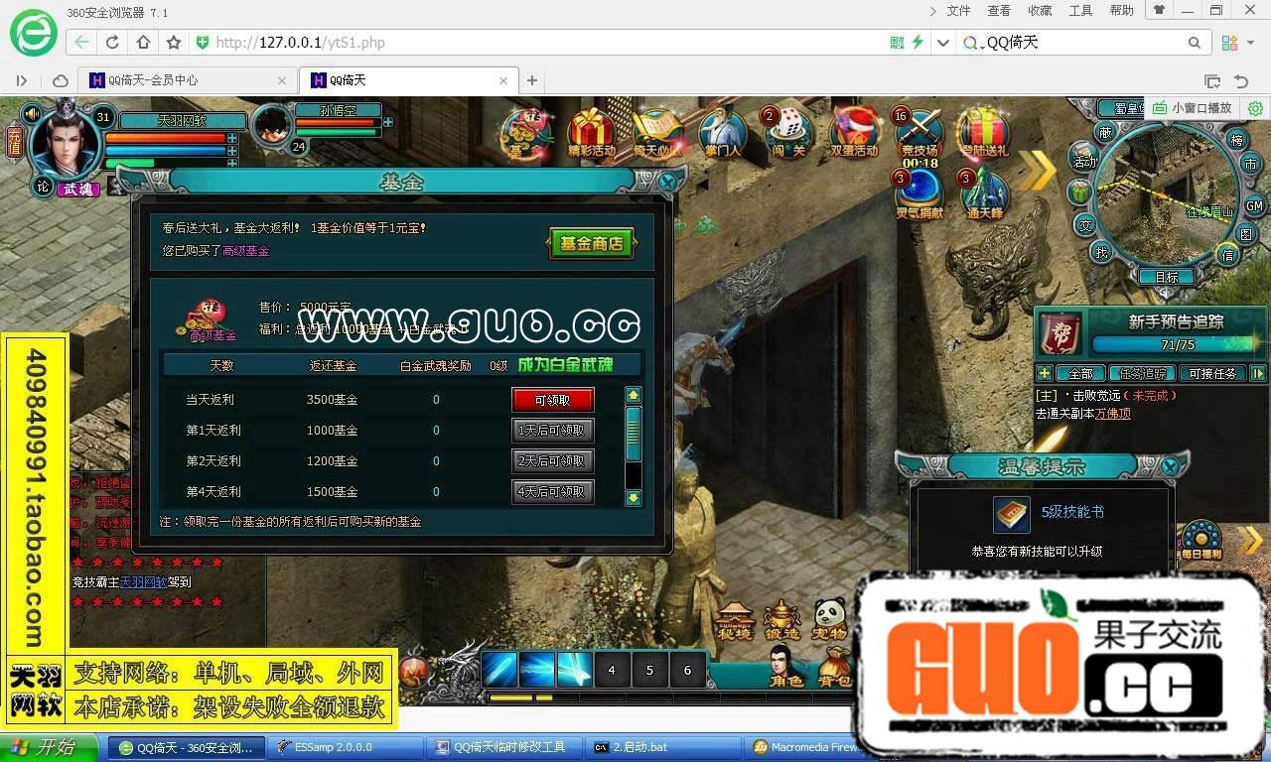Open the 掌门人 sect leader icon
This screenshot has height=762, width=1271.
pyautogui.click(x=722, y=132)
